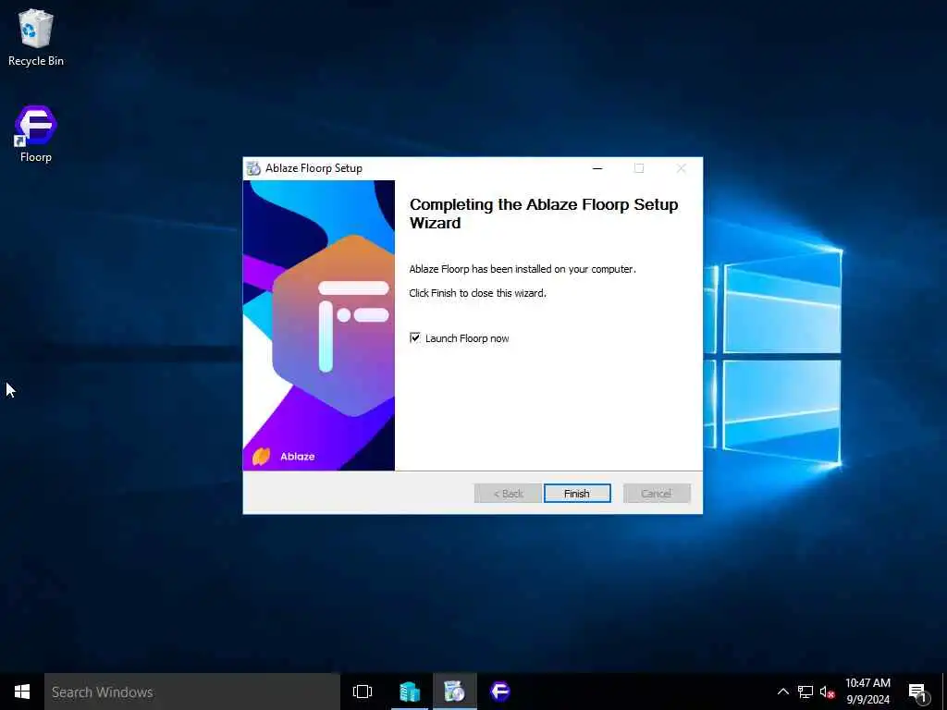
Task: Click the muted volume tray icon
Action: click(x=827, y=692)
